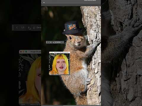Image resolution: width=142 pixels, height=106 pixels.
Task: Click the red close button of the magnified portrait window
Action: pyautogui.click(x=21, y=52)
